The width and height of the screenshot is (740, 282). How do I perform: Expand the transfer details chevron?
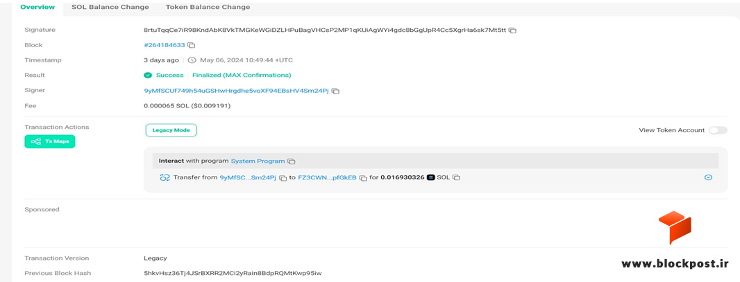[708, 177]
